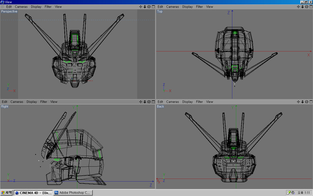Click zoom-camera icon in Back viewport
The height and width of the screenshot is (196, 313).
302,102
